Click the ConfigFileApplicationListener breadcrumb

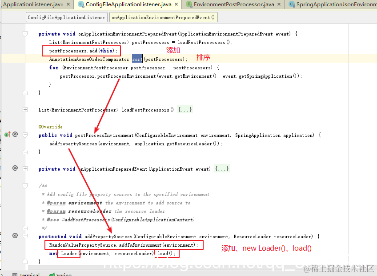pyautogui.click(x=66, y=17)
